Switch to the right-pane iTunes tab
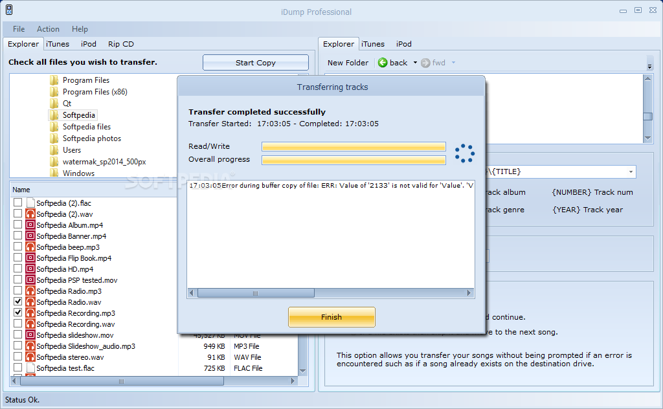 (x=373, y=44)
